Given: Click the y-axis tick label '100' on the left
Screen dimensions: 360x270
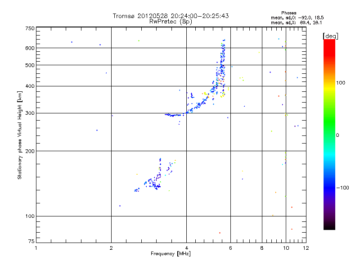Looking at the screenshot, I should click(30, 216).
